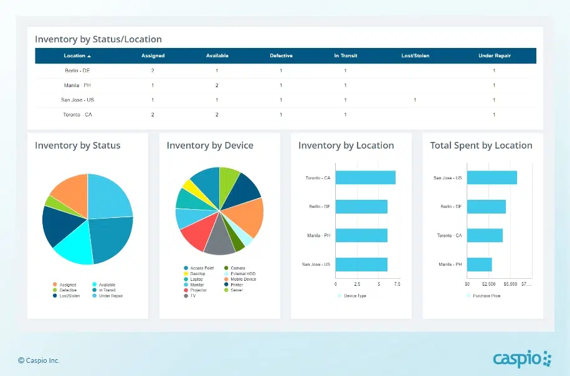Click the Toronto - CA location in table
Screen dimensions: 570x376
[78, 115]
